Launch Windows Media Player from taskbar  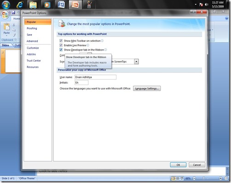[x=47, y=5]
